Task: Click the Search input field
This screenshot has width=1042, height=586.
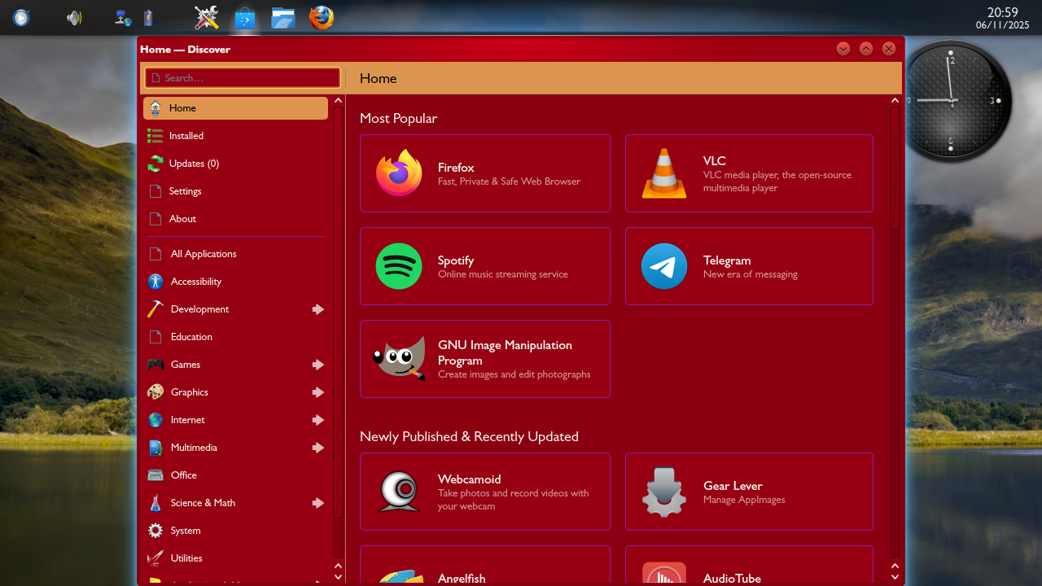Action: [x=243, y=78]
